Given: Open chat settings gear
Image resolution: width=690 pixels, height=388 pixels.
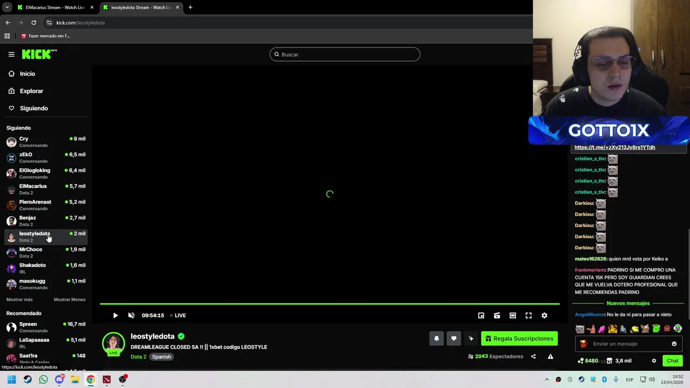Looking at the screenshot, I should point(654,361).
